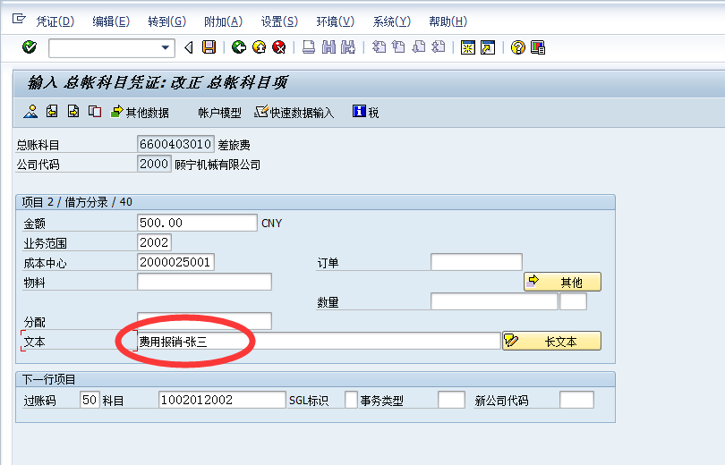Click the next line item icon
Image resolution: width=725 pixels, height=465 pixels.
click(73, 111)
